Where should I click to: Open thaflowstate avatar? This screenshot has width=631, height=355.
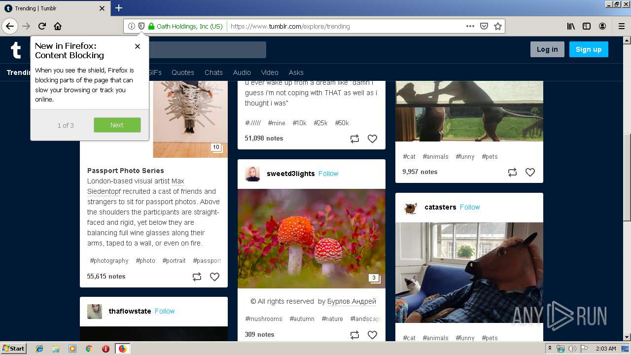coord(95,311)
